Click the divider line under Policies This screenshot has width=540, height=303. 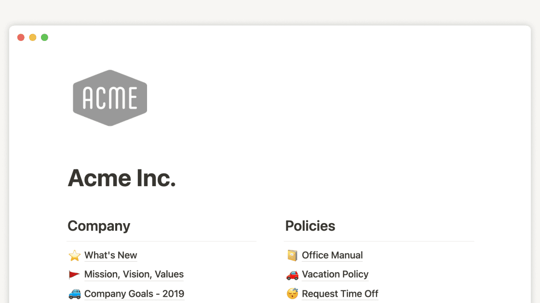(x=379, y=241)
